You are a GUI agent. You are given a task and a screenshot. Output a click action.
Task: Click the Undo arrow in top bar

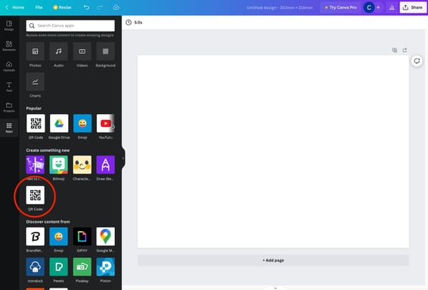(86, 8)
